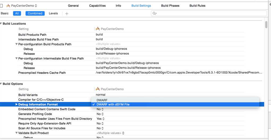The width and height of the screenshot is (271, 140).
Task: Click the PayCenterDemo target app icon
Action: (x=8, y=6)
